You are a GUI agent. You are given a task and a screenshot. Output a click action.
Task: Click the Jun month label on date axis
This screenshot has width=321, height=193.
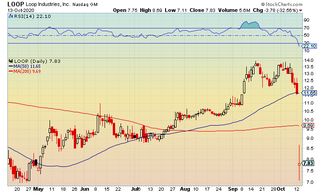point(84,189)
